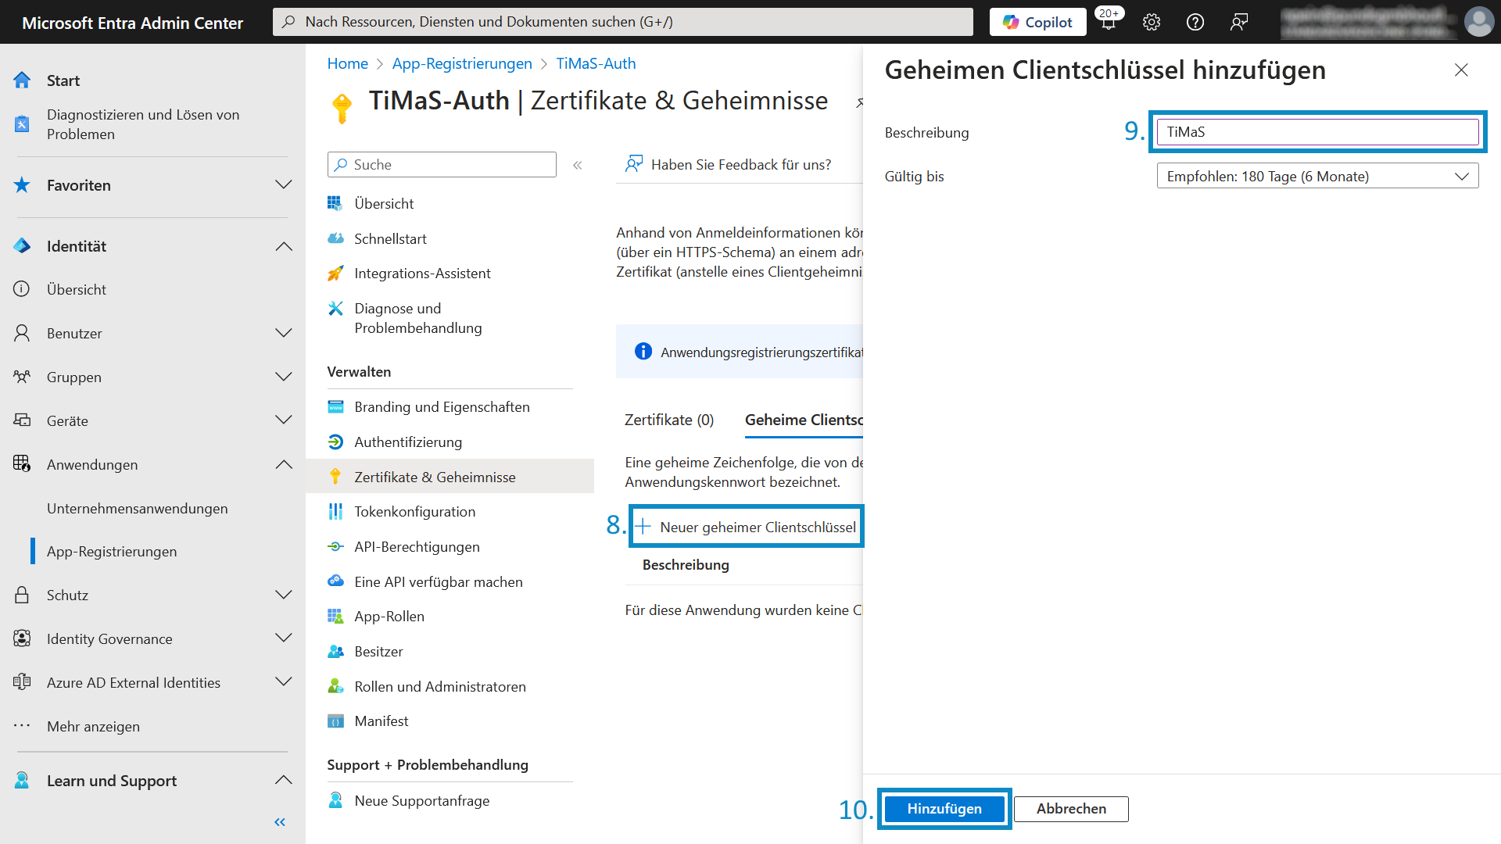This screenshot has height=844, width=1501.
Task: Click the Anwendungen grid icon
Action: 22,465
